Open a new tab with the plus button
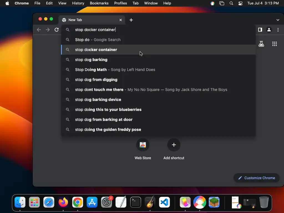The width and height of the screenshot is (284, 213). point(131,20)
